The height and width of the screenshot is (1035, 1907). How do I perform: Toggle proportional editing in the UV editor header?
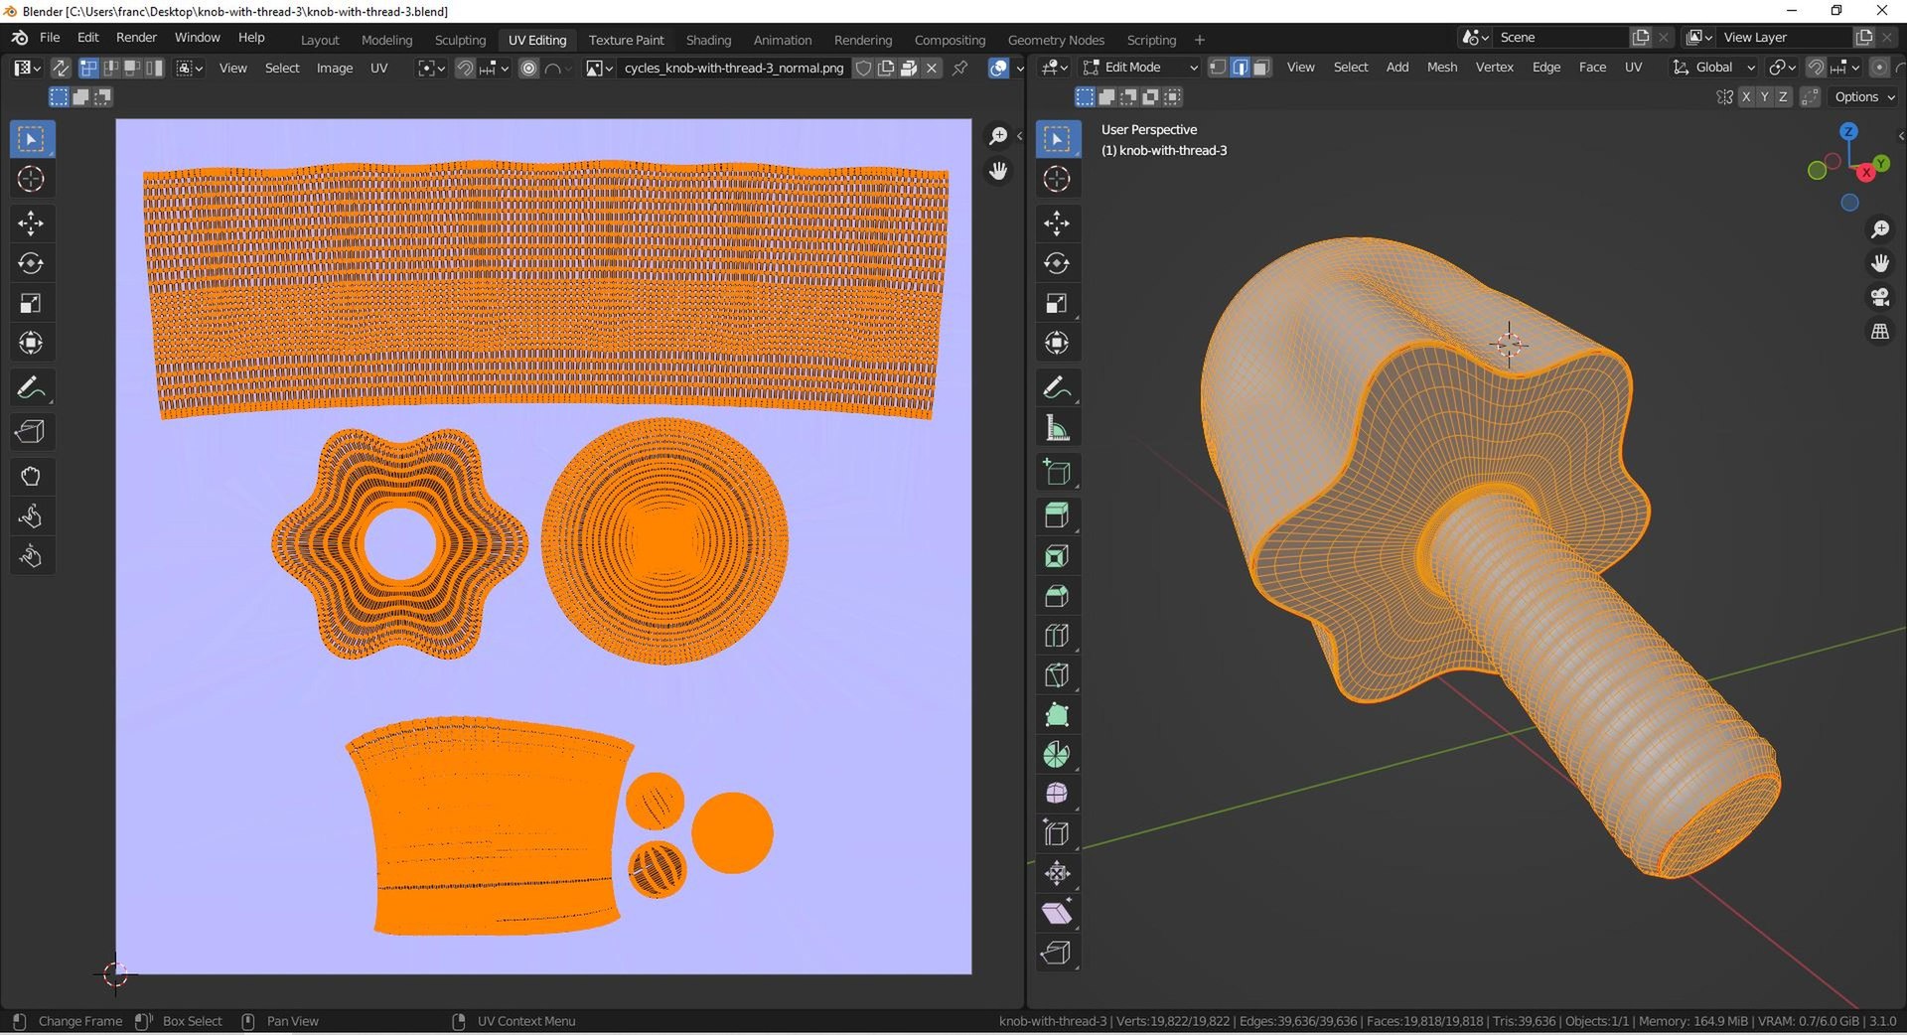point(528,68)
